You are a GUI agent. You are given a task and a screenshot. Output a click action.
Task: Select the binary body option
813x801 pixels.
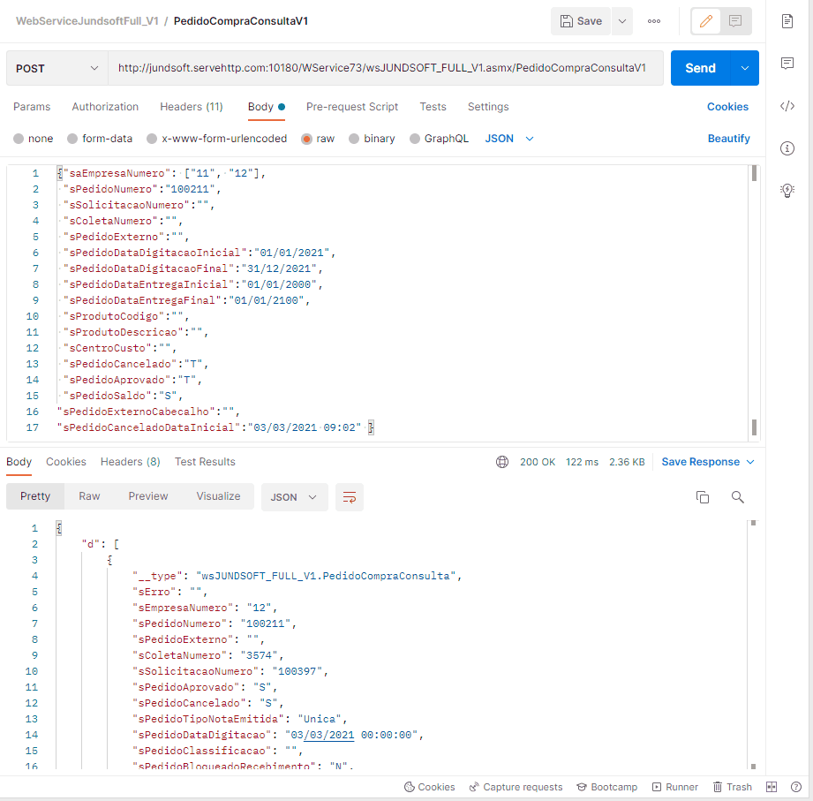pos(354,139)
